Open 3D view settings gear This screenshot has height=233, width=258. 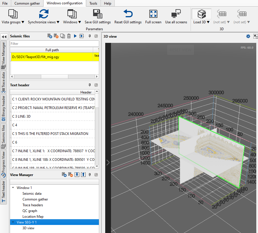248,36
